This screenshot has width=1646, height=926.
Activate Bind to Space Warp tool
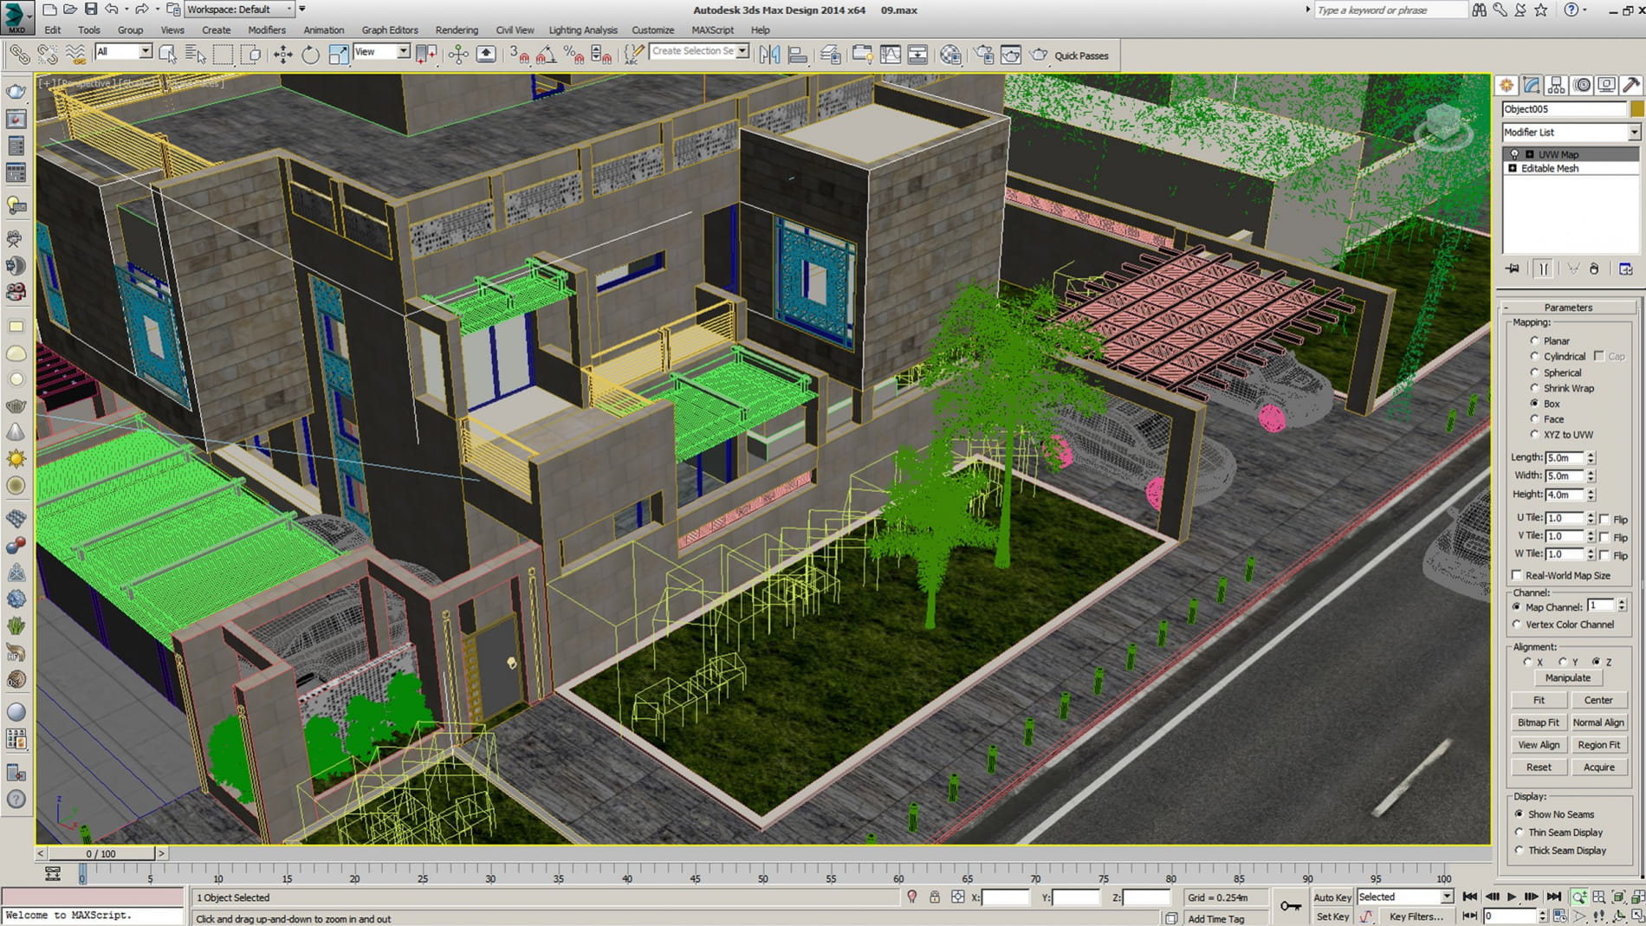click(x=75, y=55)
